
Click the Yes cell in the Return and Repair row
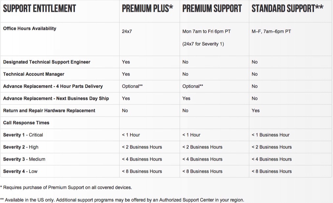coord(255,111)
